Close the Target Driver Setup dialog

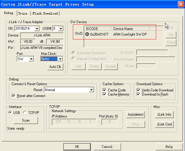tap(181, 4)
